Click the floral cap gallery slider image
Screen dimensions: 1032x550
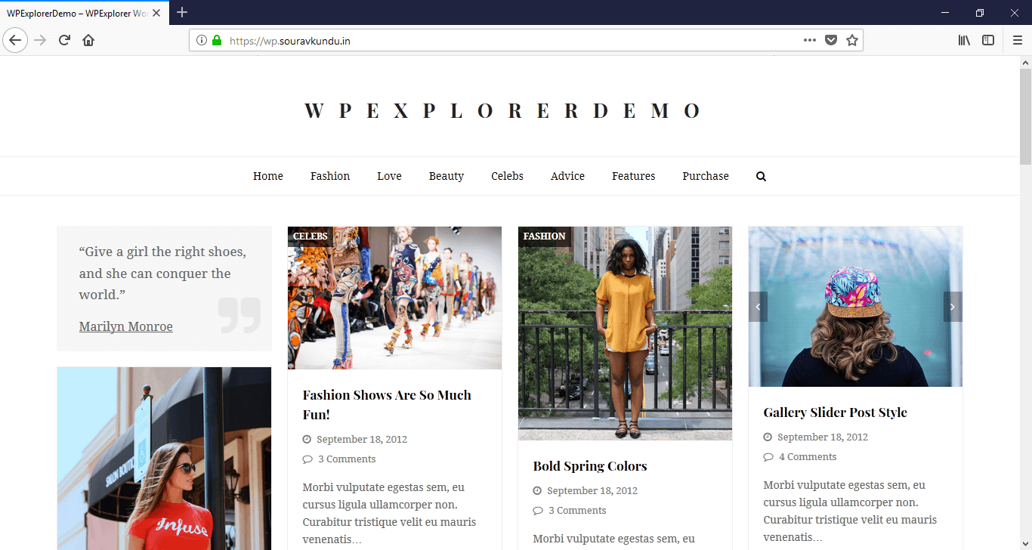tap(855, 307)
